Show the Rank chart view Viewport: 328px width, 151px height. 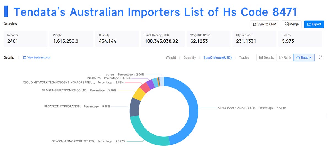[285, 58]
